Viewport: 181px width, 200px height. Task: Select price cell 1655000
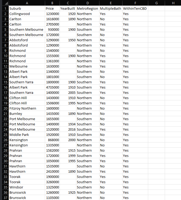pyautogui.click(x=52, y=119)
